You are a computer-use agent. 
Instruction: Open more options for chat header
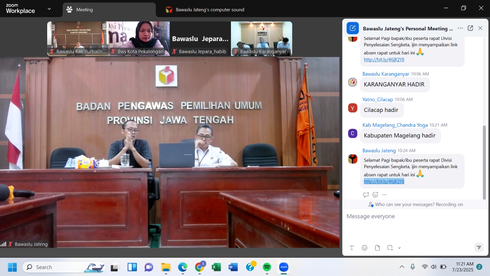coord(460,28)
